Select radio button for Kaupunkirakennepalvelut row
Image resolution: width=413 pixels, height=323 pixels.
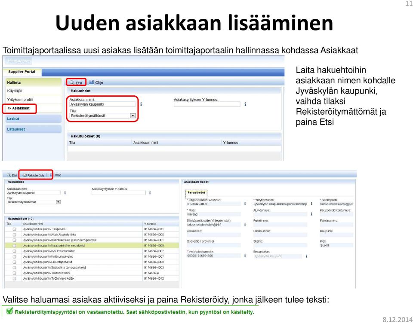[15, 245]
